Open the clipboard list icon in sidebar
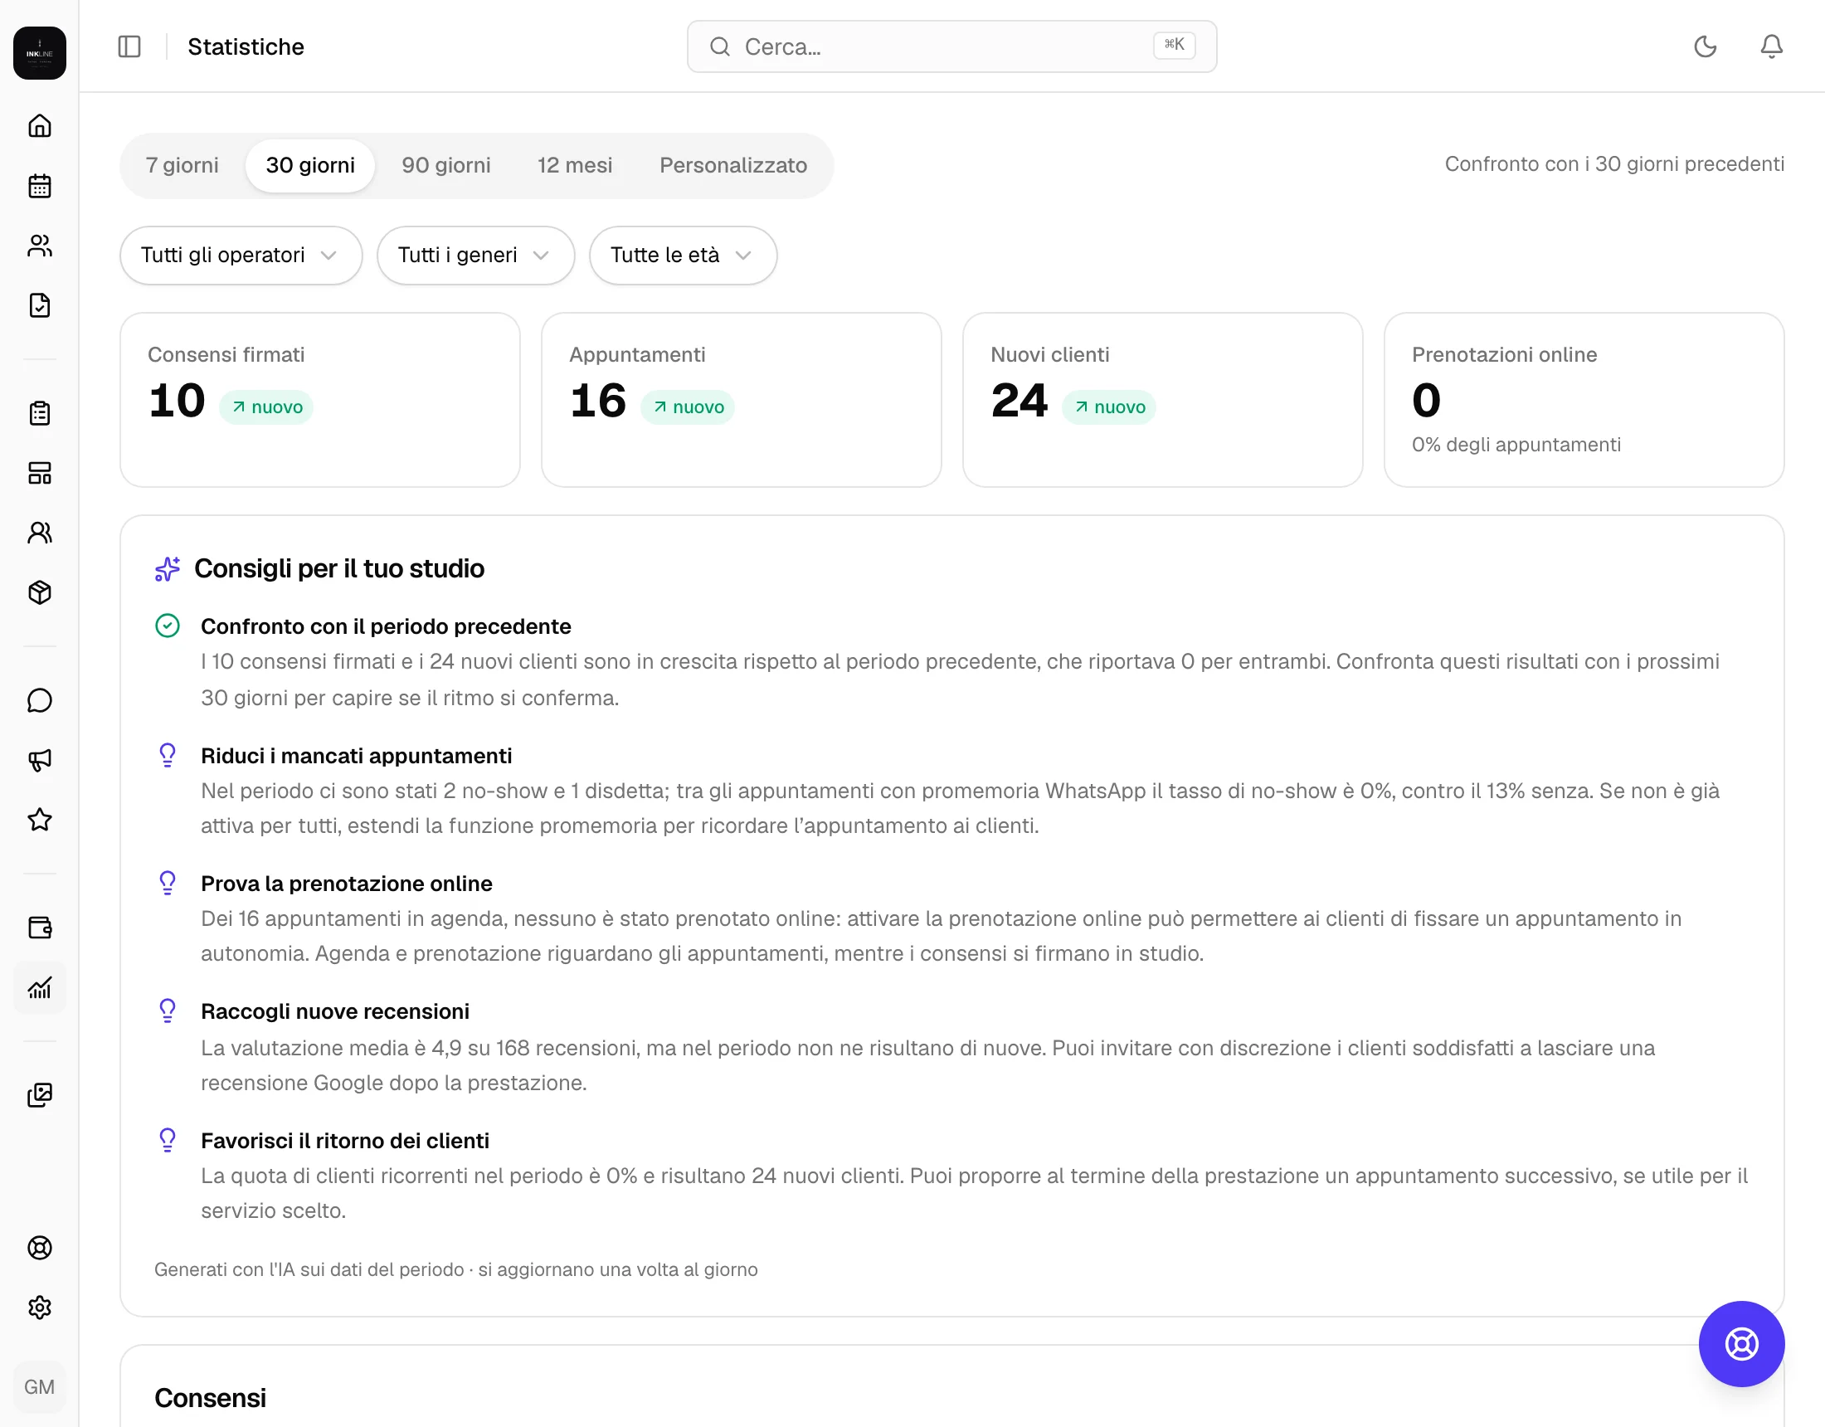This screenshot has height=1427, width=1825. [39, 413]
